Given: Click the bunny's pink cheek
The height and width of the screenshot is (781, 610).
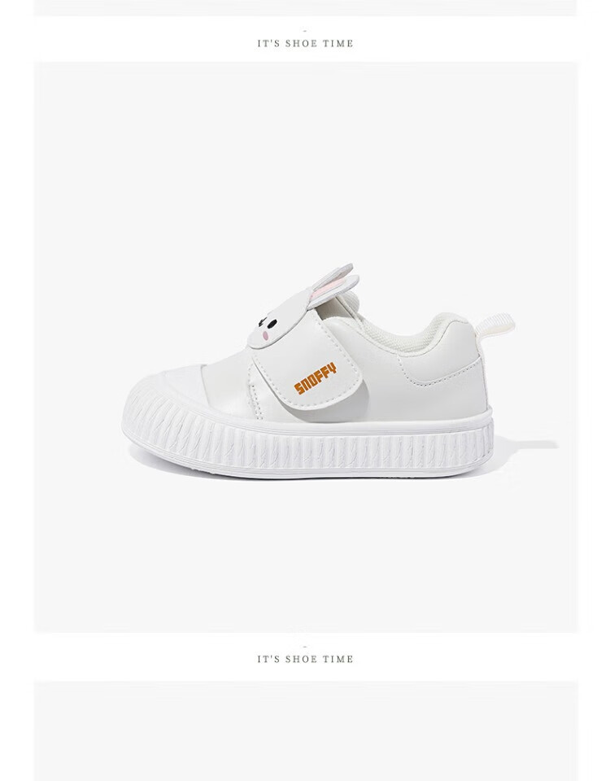Looking at the screenshot, I should click(267, 338).
